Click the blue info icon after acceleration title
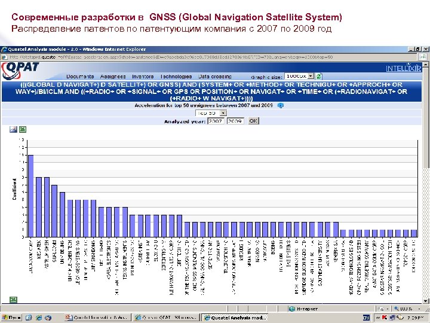This screenshot has width=430, height=323. pos(280,105)
